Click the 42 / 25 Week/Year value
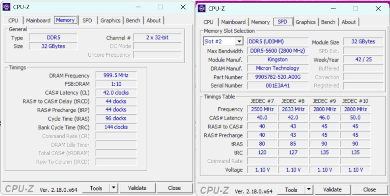Viewport: 390px width, 196px height. click(363, 59)
